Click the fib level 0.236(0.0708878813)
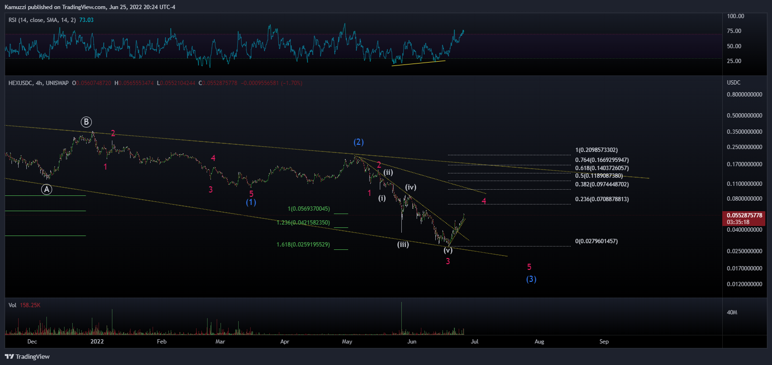This screenshot has width=772, height=365. pos(602,199)
